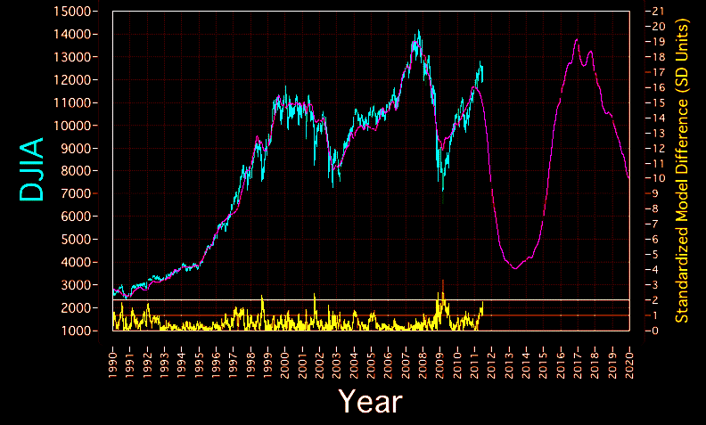Click the 1000 y-axis label
Screen dimensions: 706x425
[x=76, y=331]
